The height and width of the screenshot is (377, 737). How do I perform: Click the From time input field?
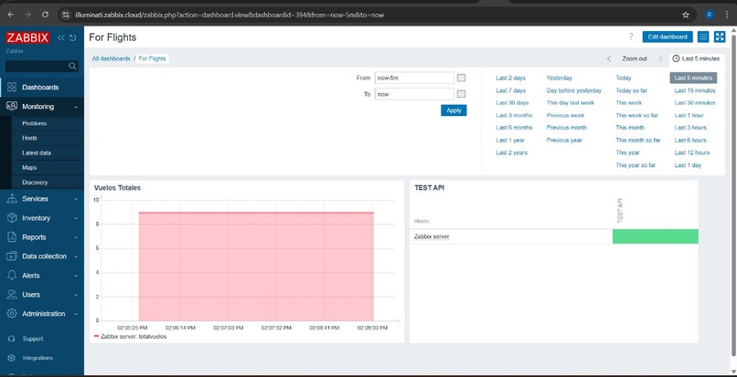(414, 78)
